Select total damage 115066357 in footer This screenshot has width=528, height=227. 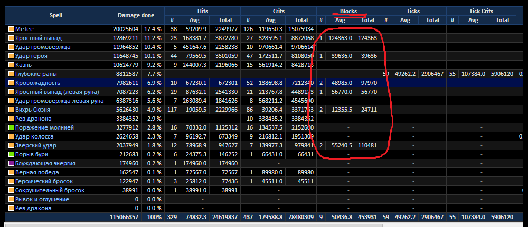coord(124,218)
